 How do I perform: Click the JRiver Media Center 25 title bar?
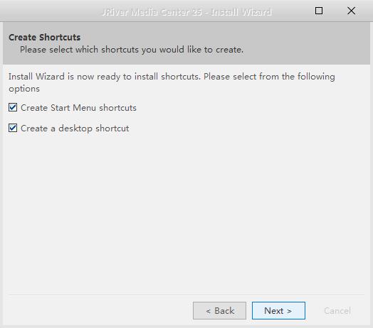(186, 12)
